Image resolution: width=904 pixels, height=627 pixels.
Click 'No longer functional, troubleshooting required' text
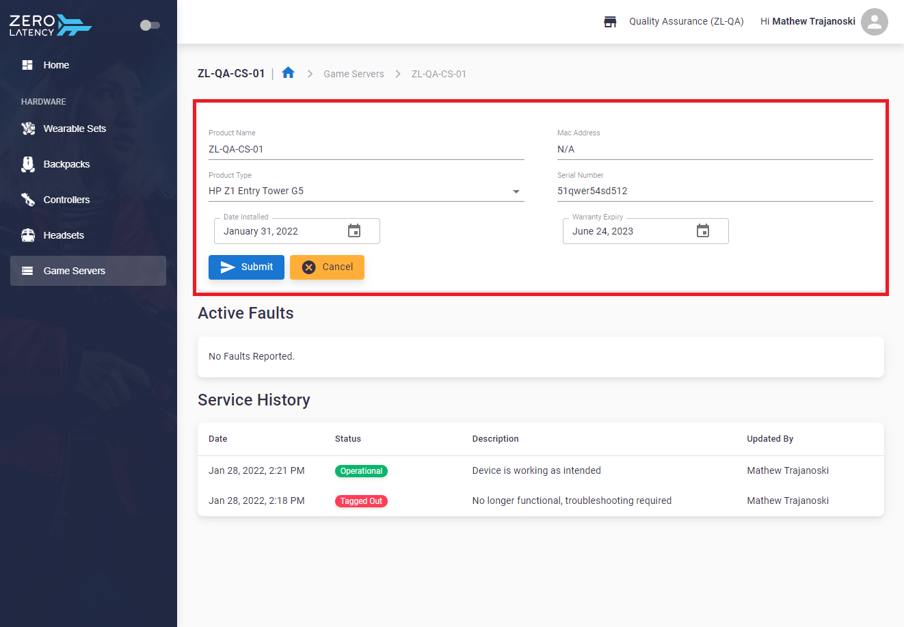572,501
